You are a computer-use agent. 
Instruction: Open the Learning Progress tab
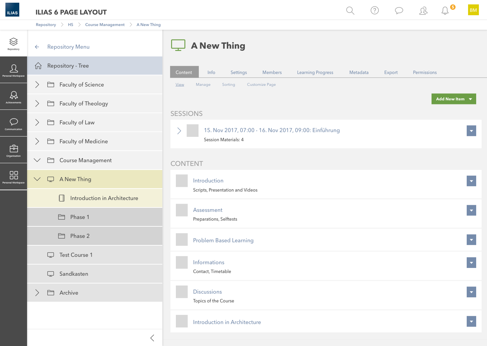[315, 72]
